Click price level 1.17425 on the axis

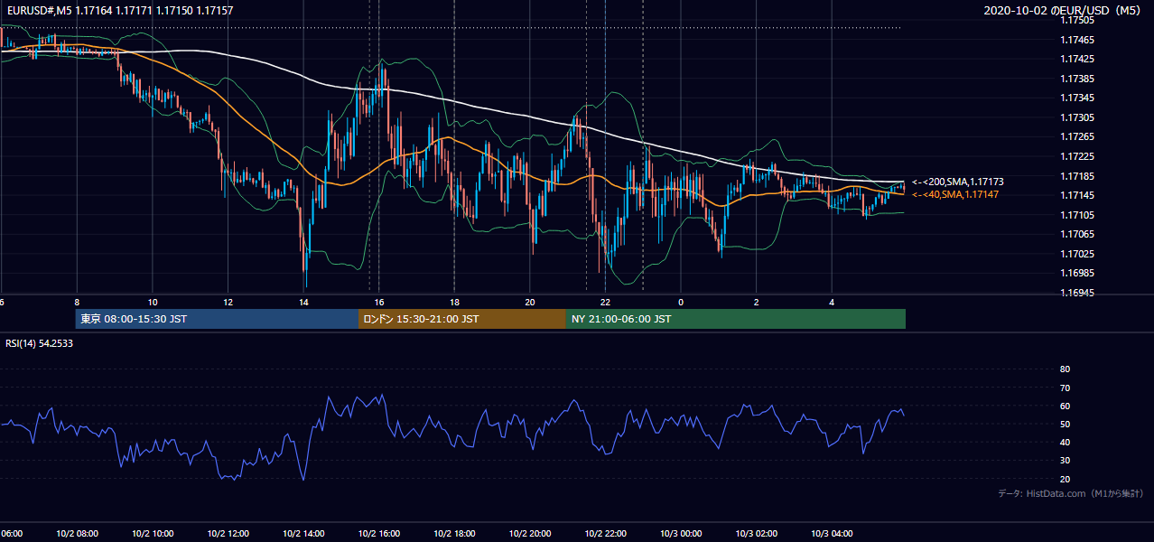pyautogui.click(x=1076, y=59)
